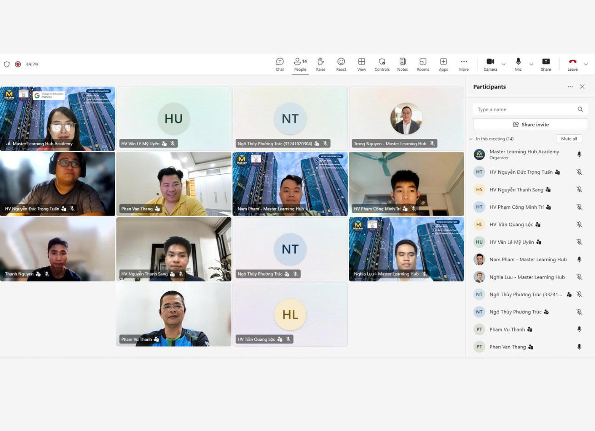This screenshot has width=595, height=431.
Task: Expand the Camera options dropdown arrow
Action: click(504, 64)
